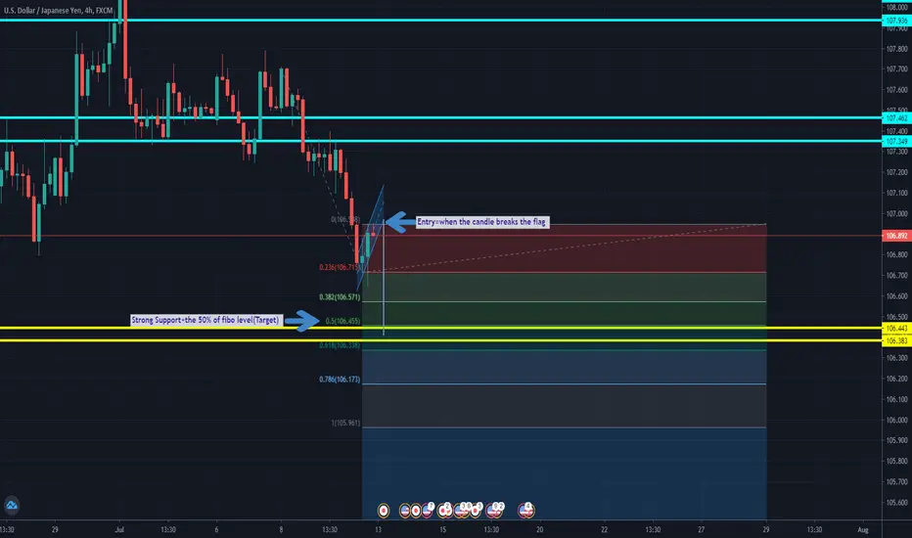The image size is (912, 538).
Task: Click the '15' date on time axis
Action: pos(442,530)
